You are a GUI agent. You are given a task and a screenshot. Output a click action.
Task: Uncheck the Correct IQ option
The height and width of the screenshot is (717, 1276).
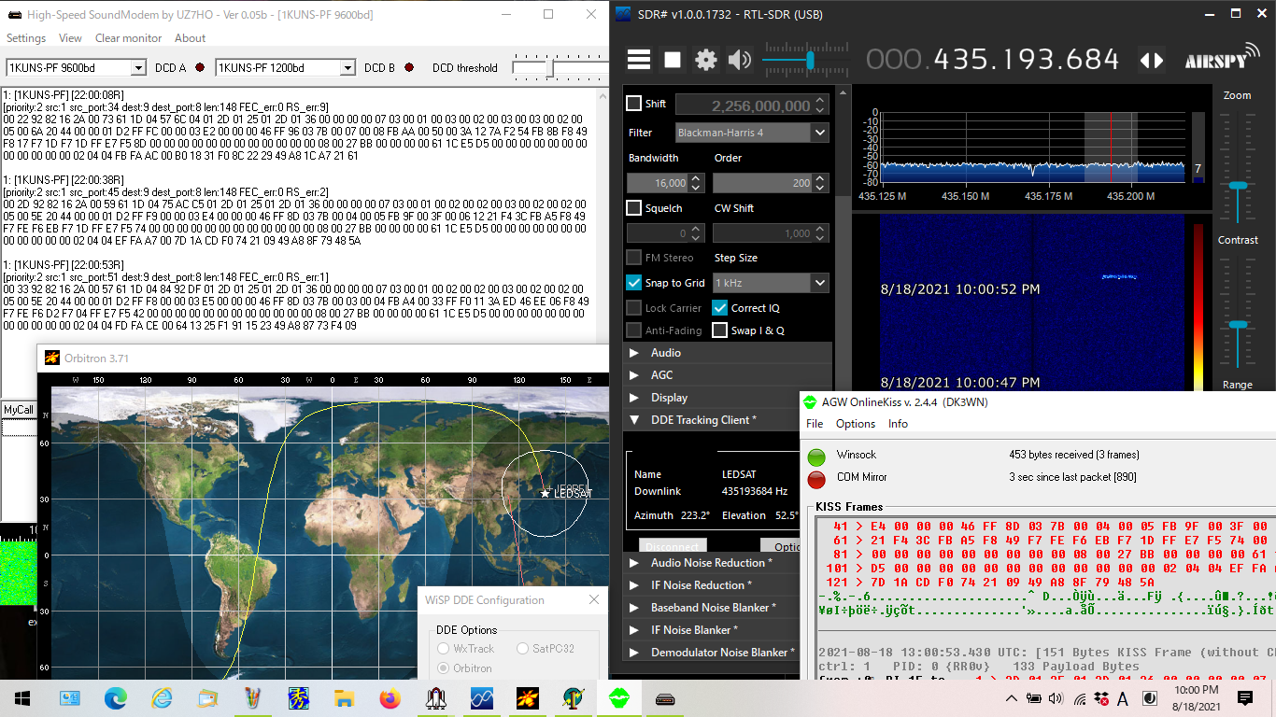click(719, 307)
